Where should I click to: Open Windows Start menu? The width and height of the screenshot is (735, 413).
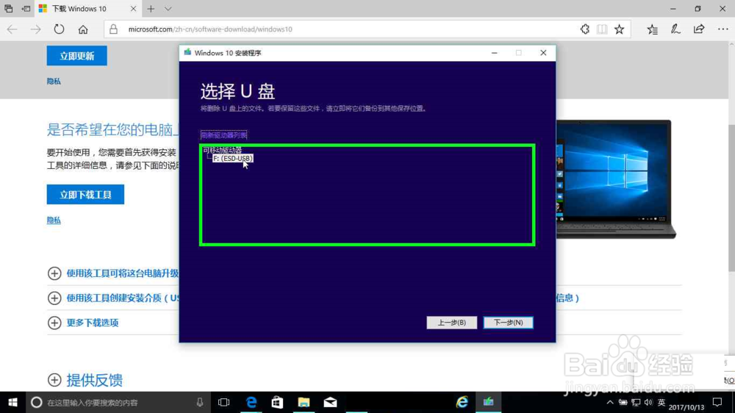tap(12, 402)
